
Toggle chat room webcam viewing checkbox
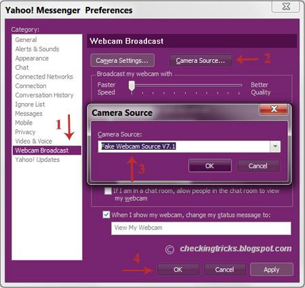click(108, 191)
